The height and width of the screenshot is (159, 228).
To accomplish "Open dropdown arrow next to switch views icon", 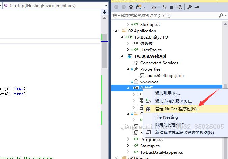I will click(144, 7).
